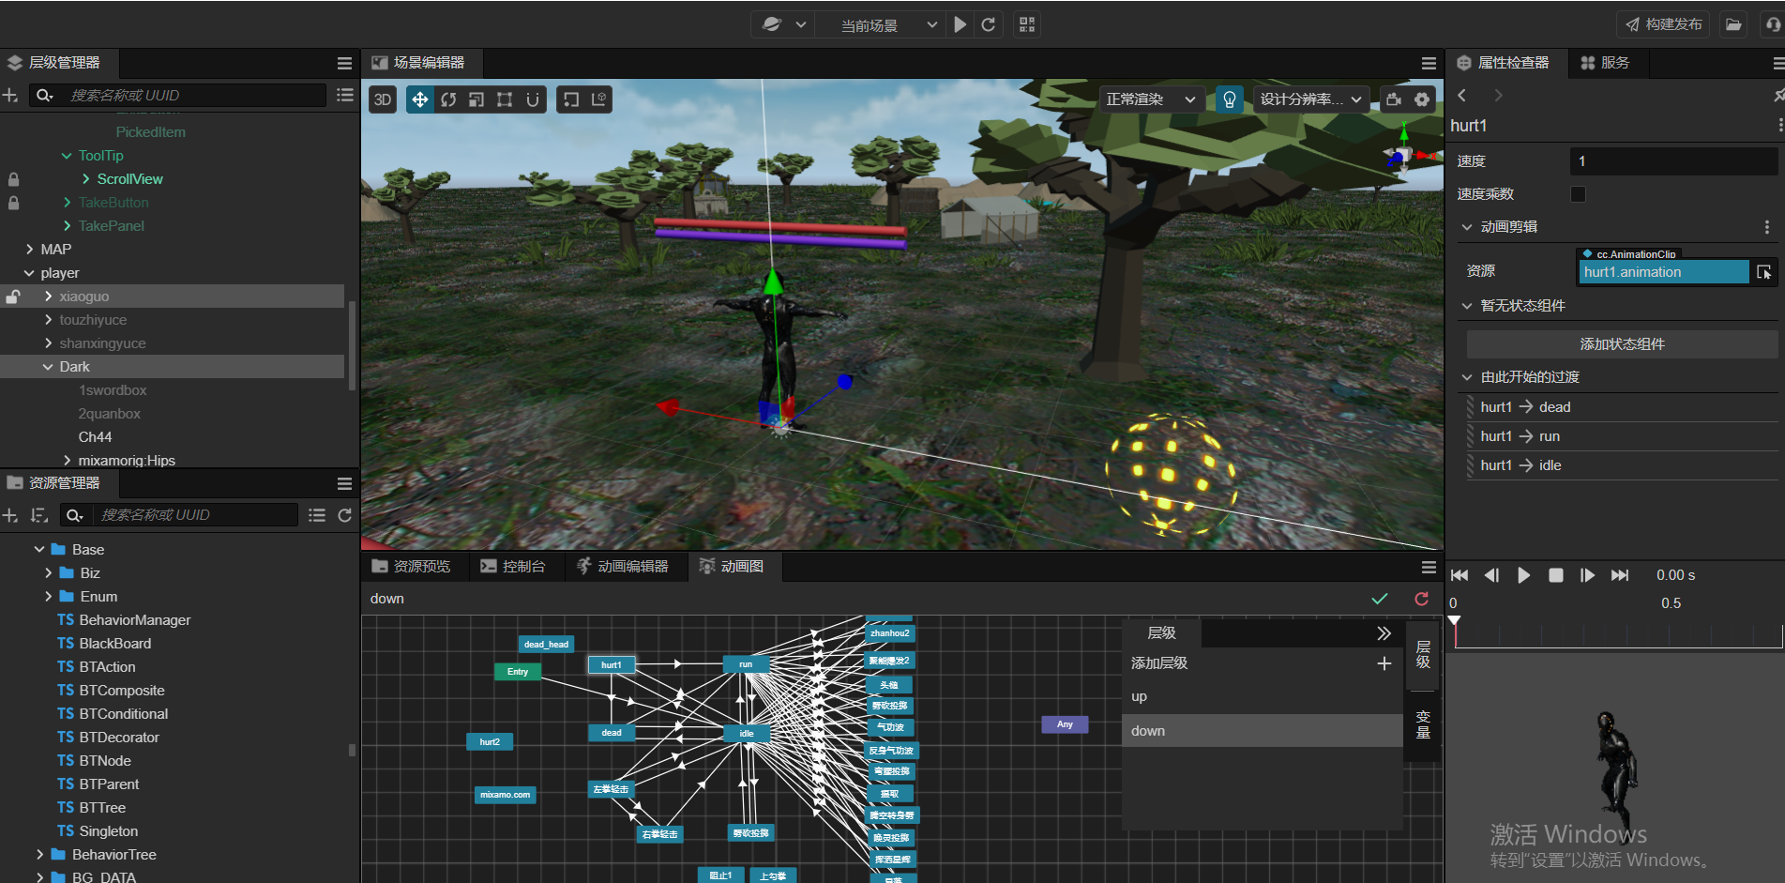
Task: Toggle the snap magnet tool
Action: pos(533,99)
